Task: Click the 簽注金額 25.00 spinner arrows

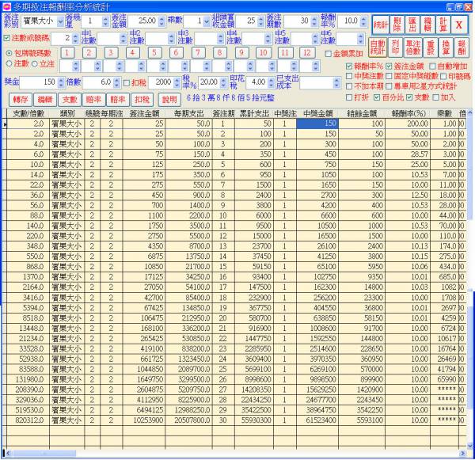Action: 161,21
